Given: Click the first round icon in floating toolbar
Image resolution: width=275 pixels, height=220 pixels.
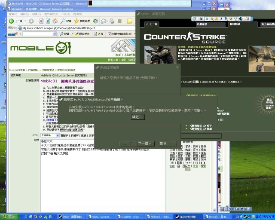Looking at the screenshot, I should pyautogui.click(x=194, y=19).
